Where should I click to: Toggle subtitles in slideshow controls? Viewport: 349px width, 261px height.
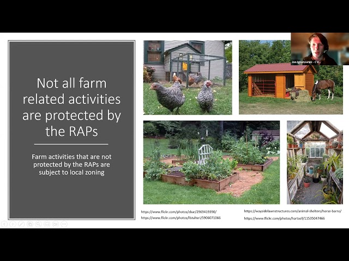47,224
